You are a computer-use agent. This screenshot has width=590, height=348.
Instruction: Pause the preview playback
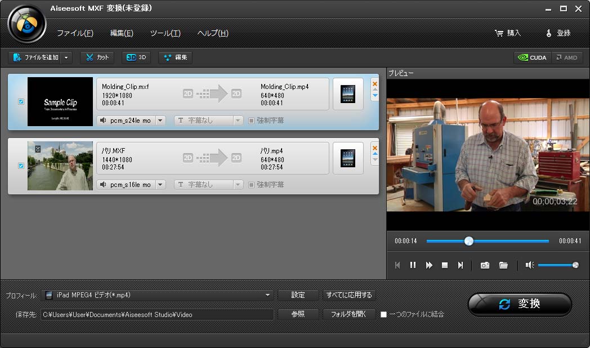(x=413, y=265)
